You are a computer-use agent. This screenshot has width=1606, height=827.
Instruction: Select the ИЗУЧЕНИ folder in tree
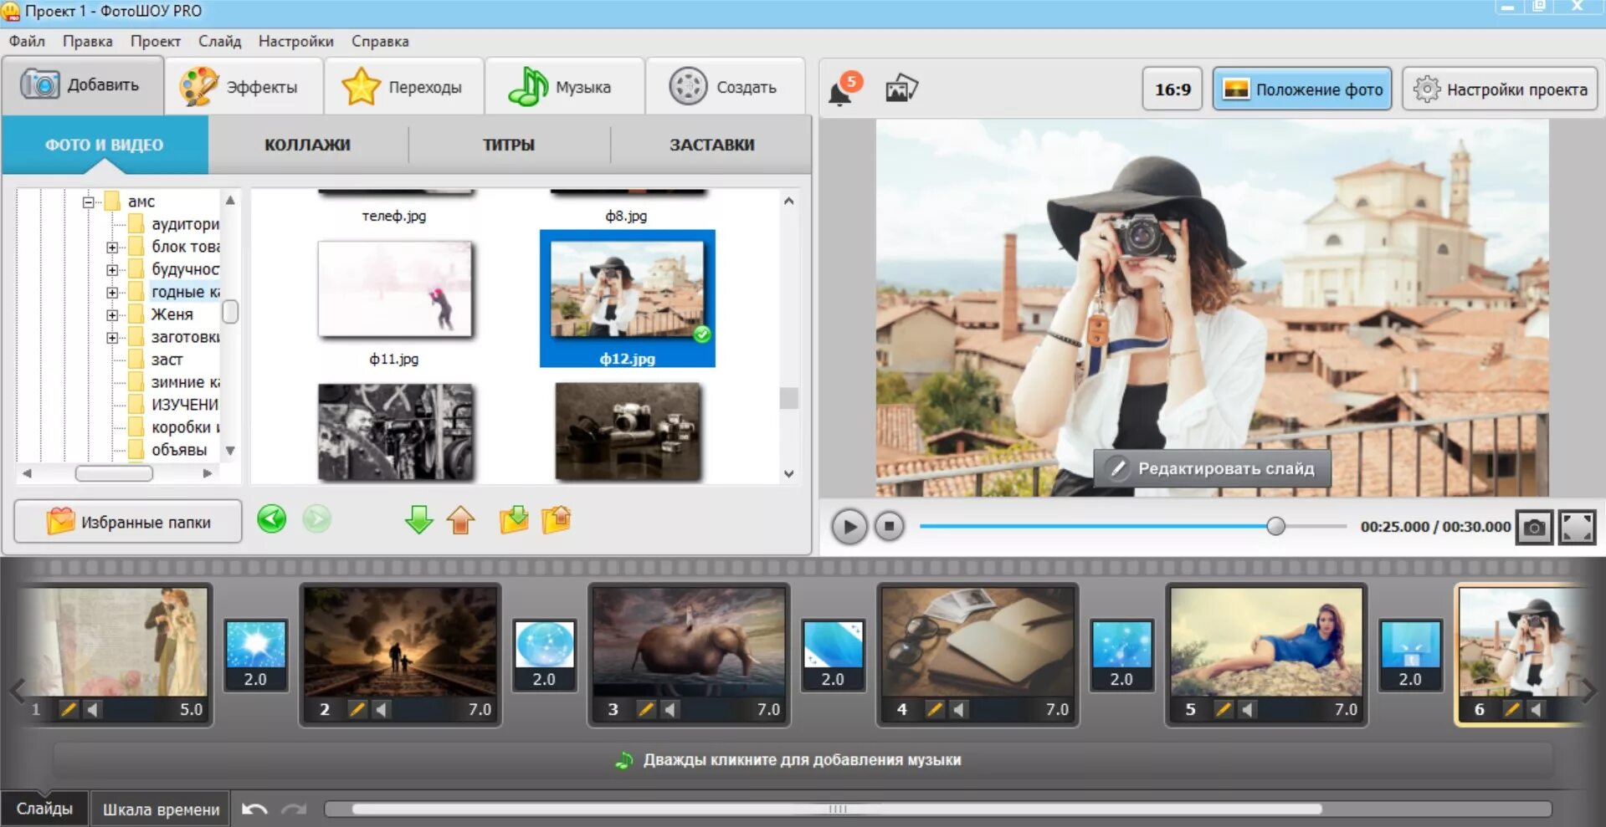click(x=184, y=405)
